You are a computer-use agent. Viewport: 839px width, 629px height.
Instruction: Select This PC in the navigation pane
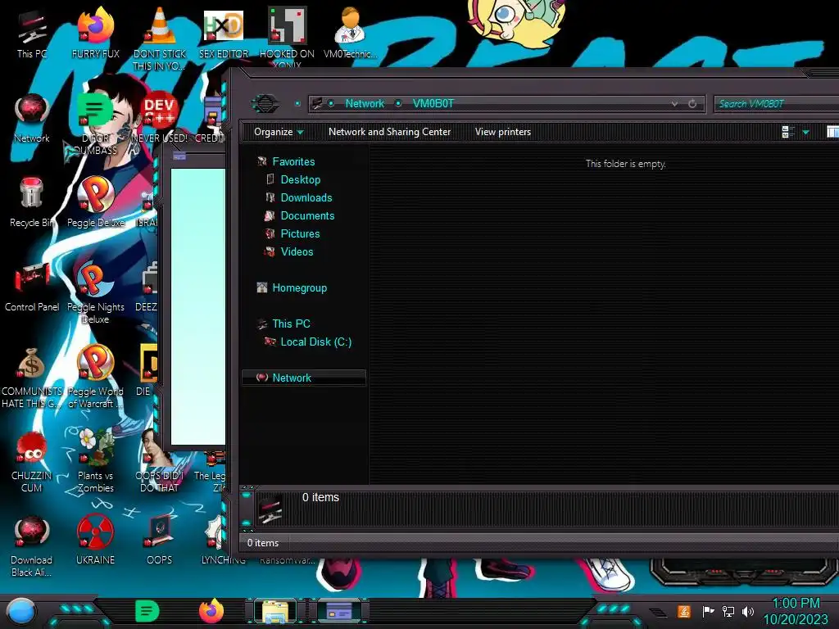(291, 324)
